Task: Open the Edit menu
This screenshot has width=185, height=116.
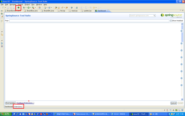Action: [7, 5]
